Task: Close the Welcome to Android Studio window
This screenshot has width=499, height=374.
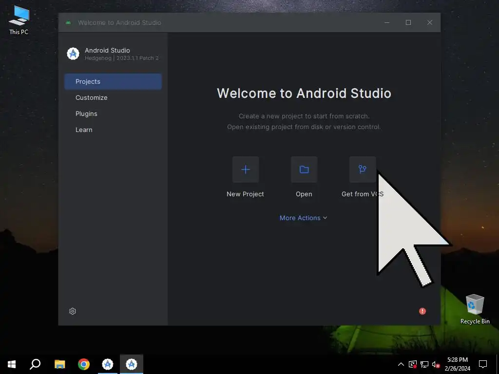Action: click(x=430, y=22)
